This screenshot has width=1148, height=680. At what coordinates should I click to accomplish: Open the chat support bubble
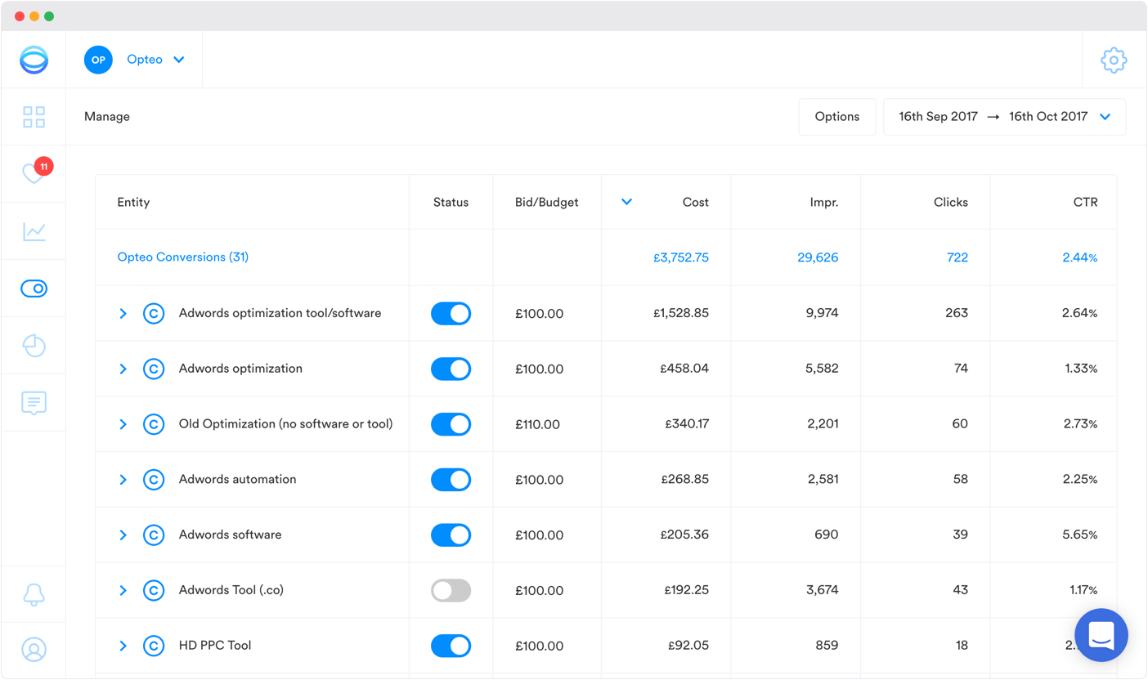tap(1101, 635)
